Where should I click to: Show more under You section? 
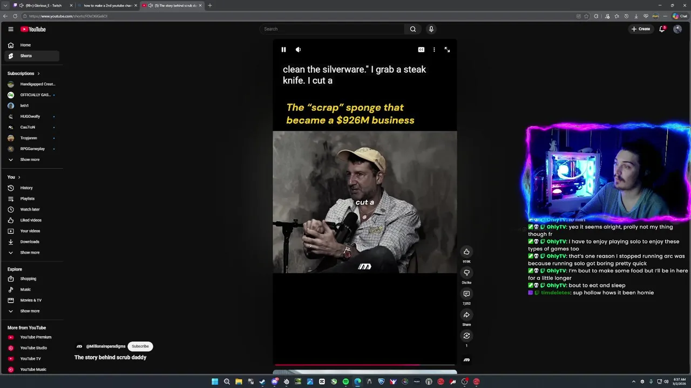[x=32, y=253]
